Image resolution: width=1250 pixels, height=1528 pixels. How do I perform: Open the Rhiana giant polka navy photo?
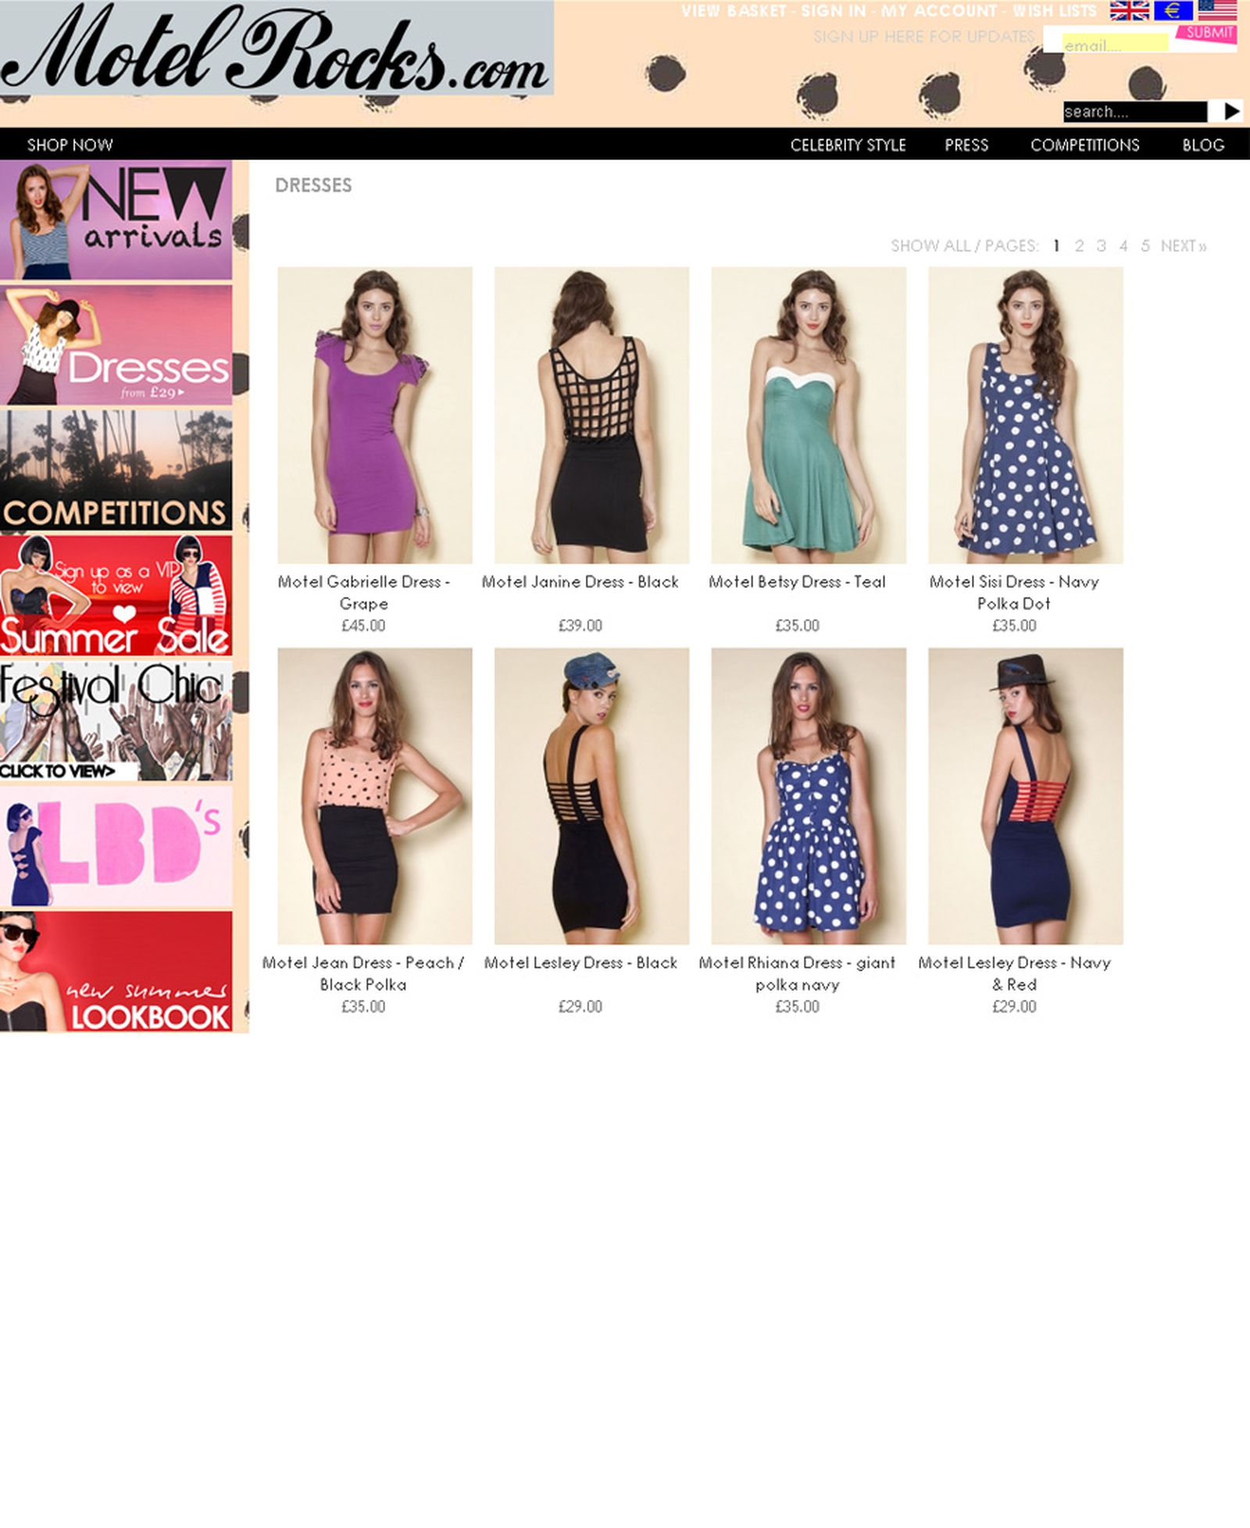(809, 796)
